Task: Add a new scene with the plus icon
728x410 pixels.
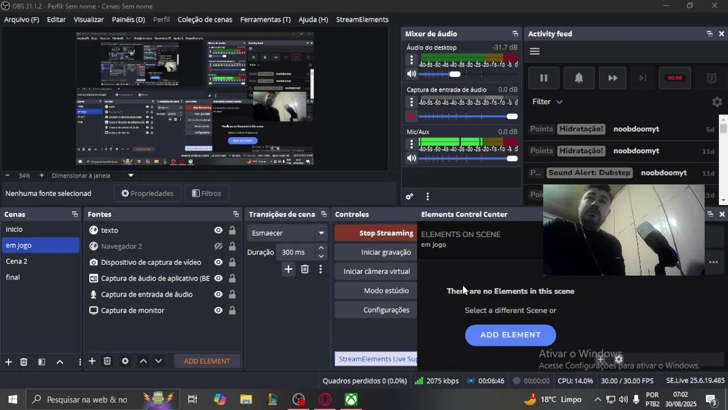Action: (x=9, y=362)
